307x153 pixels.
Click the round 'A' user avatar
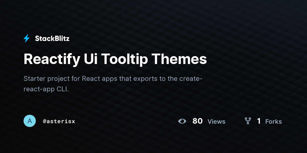pos(30,121)
